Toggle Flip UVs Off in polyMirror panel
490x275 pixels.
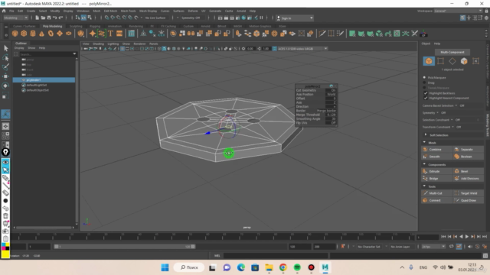[330, 123]
